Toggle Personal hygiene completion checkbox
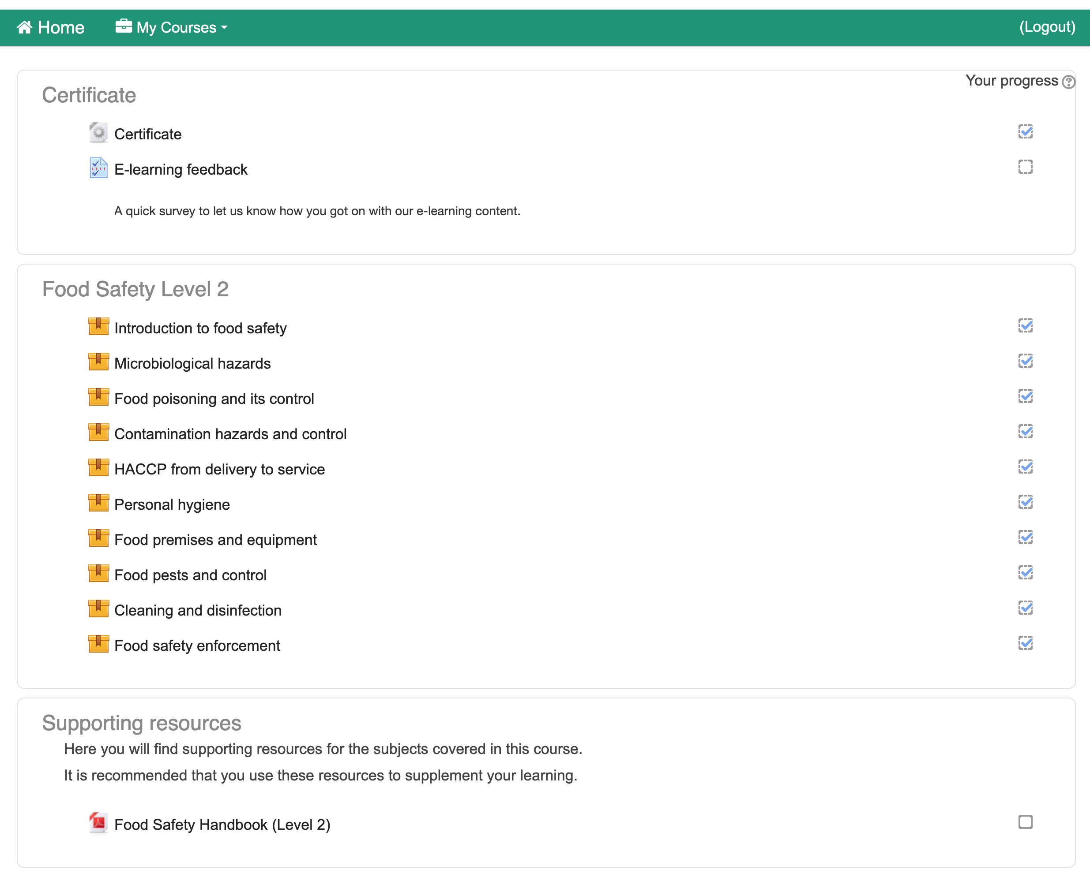Viewport: 1090px width, 881px height. (1025, 502)
